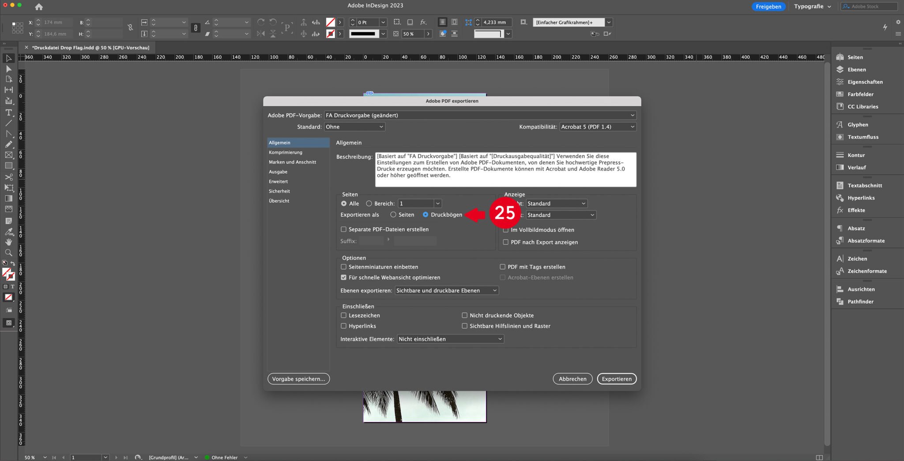This screenshot has height=461, width=904.
Task: Open the Interaktive Elemente dropdown
Action: (449, 339)
